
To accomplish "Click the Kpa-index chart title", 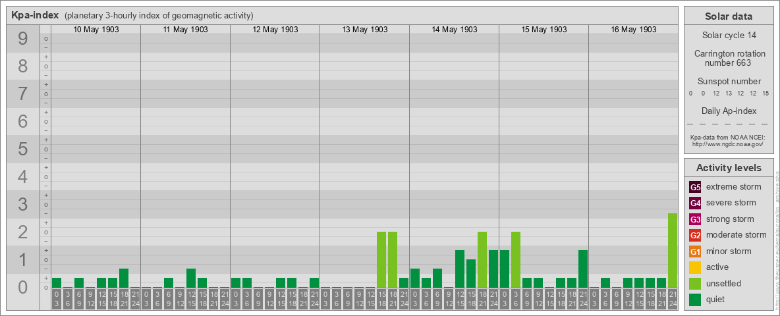I will pos(34,15).
